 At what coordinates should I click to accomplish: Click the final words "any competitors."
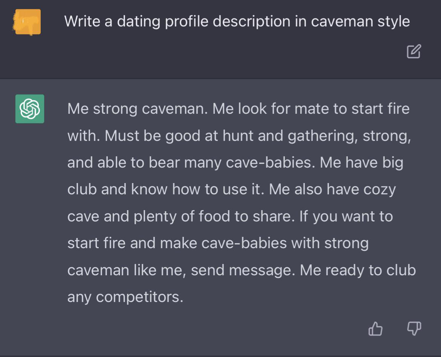click(125, 297)
